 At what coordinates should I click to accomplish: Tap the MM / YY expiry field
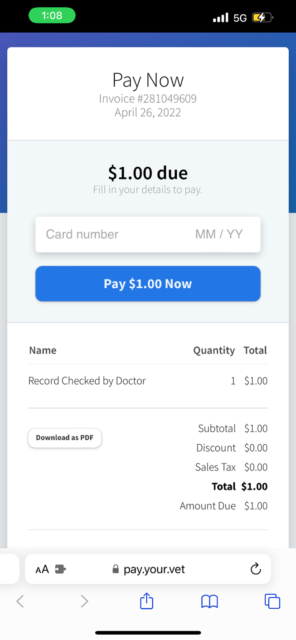219,234
